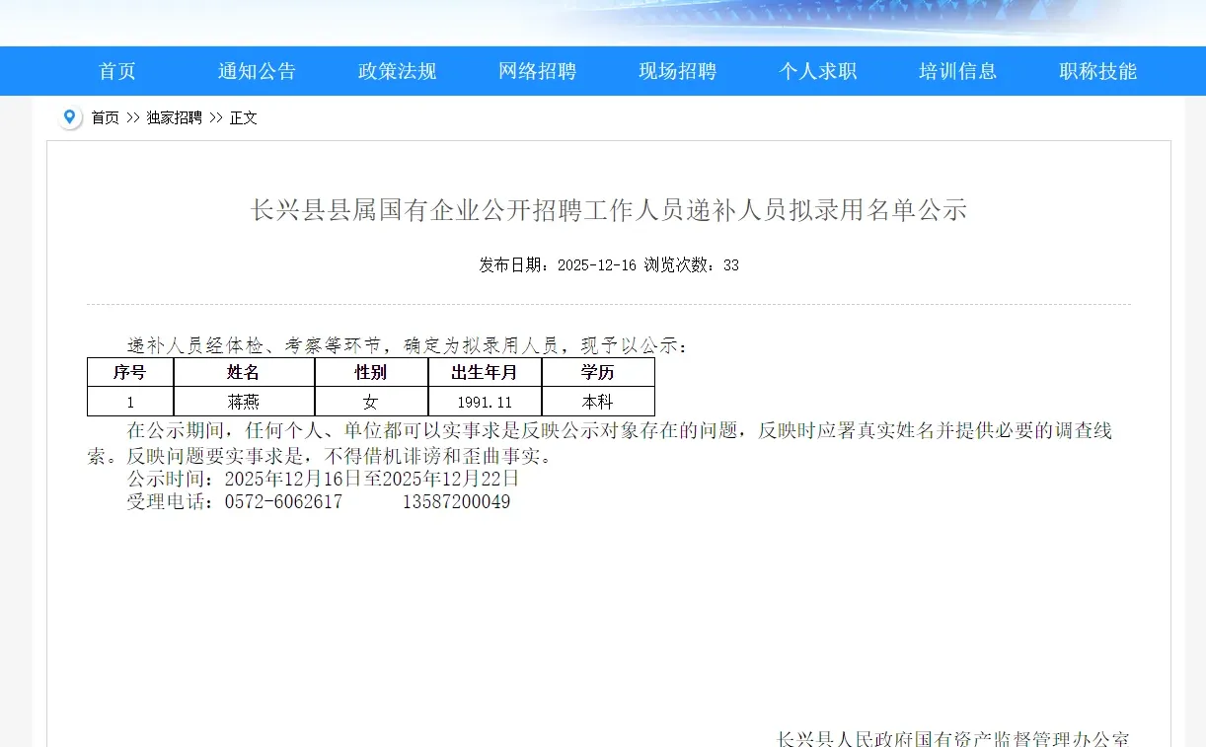Click 正文 in the breadcrumb trail
Screen dimensions: 1206x747
(243, 117)
